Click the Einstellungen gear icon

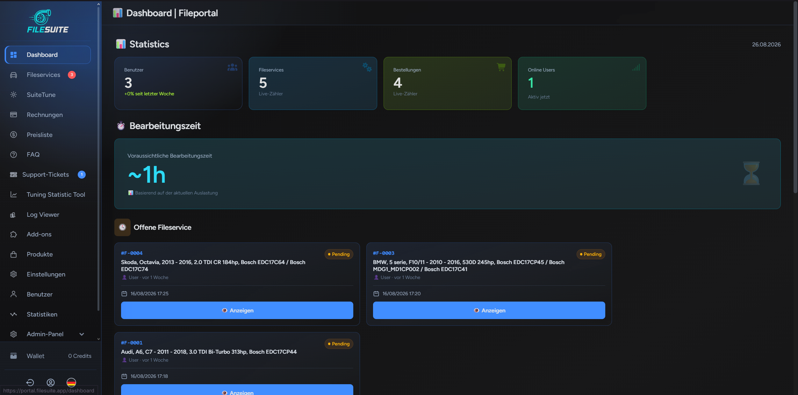(13, 274)
